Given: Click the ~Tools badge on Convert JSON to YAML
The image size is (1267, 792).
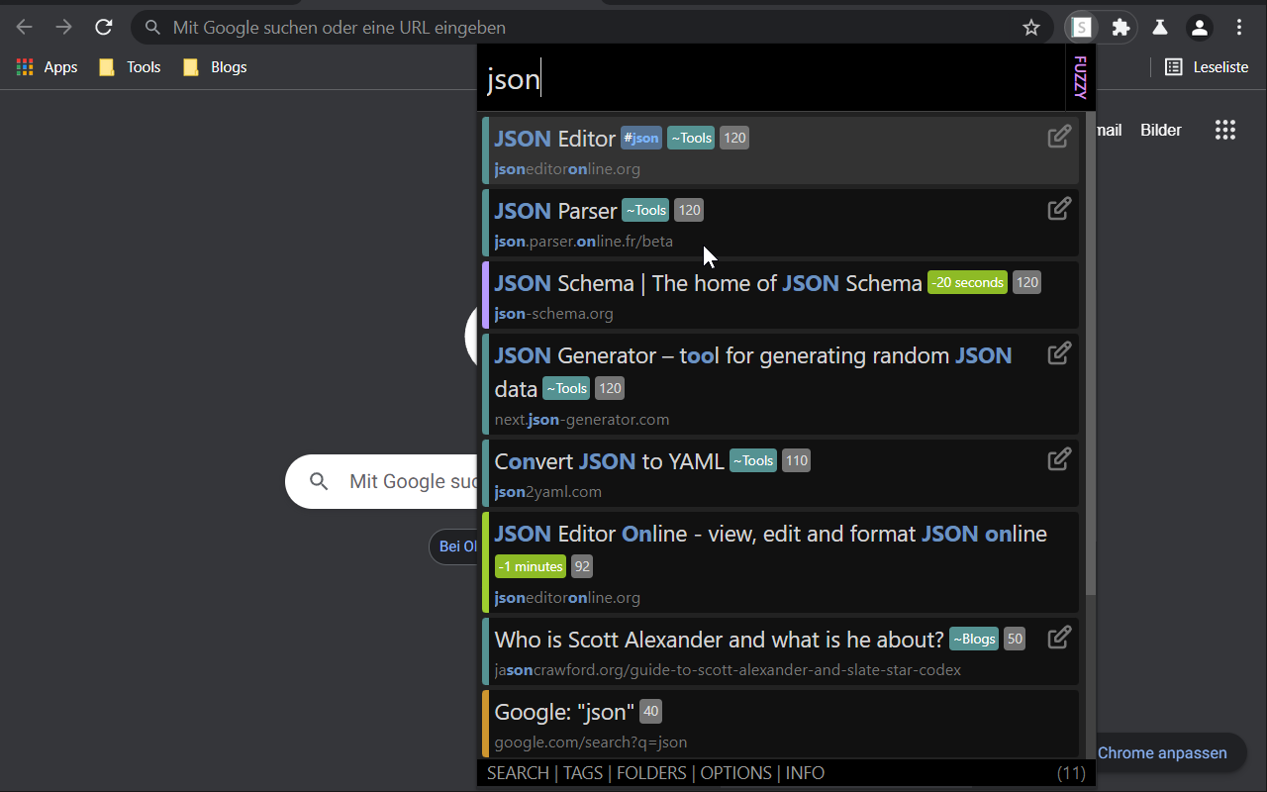Looking at the screenshot, I should (753, 461).
